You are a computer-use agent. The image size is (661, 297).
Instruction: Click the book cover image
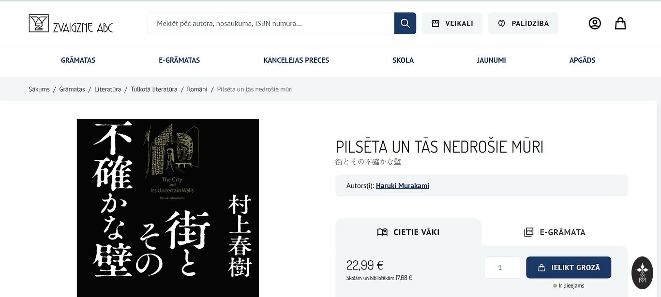click(168, 208)
